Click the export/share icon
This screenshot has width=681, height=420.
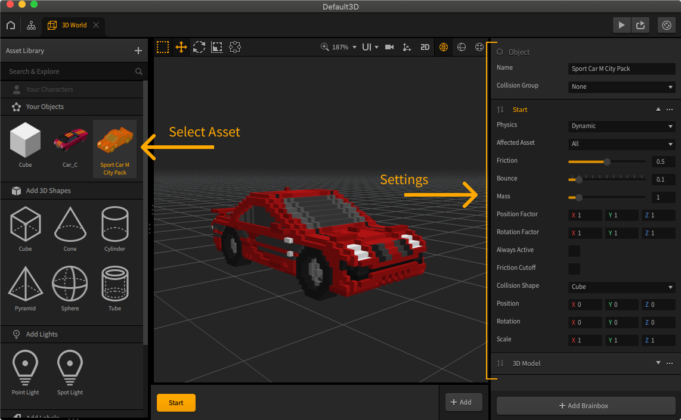(640, 25)
